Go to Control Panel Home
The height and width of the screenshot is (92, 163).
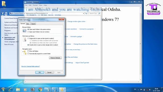[11, 18]
